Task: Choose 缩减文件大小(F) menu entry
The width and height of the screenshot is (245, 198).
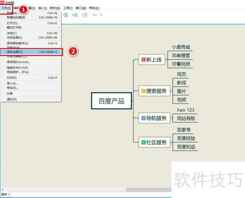Action: coord(31,68)
